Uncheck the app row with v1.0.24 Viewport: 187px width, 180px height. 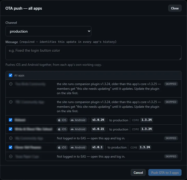(x=10, y=120)
